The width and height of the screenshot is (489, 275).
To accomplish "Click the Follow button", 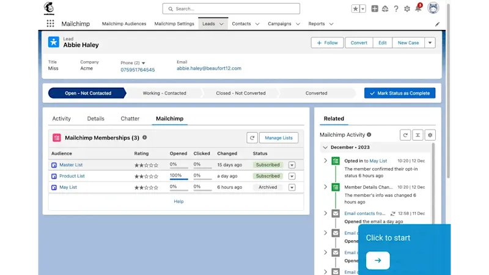I will click(x=327, y=43).
